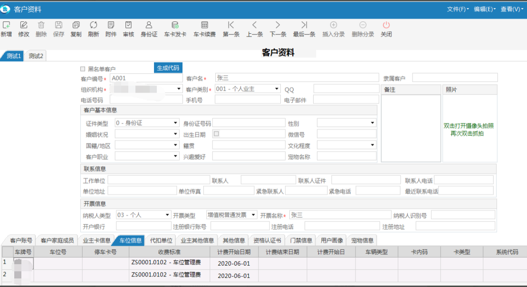Click the 收费标准 column header
527x287 pixels.
pyautogui.click(x=169, y=252)
